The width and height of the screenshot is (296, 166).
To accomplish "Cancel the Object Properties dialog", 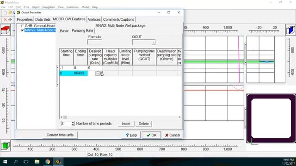I will (173, 135).
